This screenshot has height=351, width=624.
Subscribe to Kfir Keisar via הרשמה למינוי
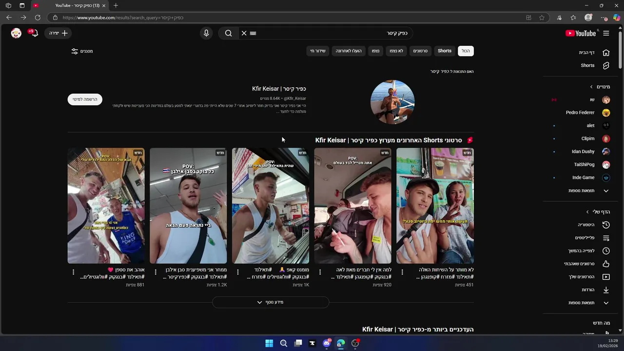click(85, 99)
